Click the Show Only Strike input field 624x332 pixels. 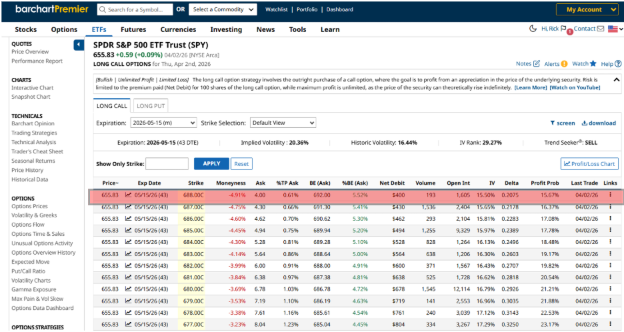coord(167,164)
